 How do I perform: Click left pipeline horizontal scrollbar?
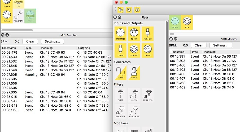pos(17,30)
